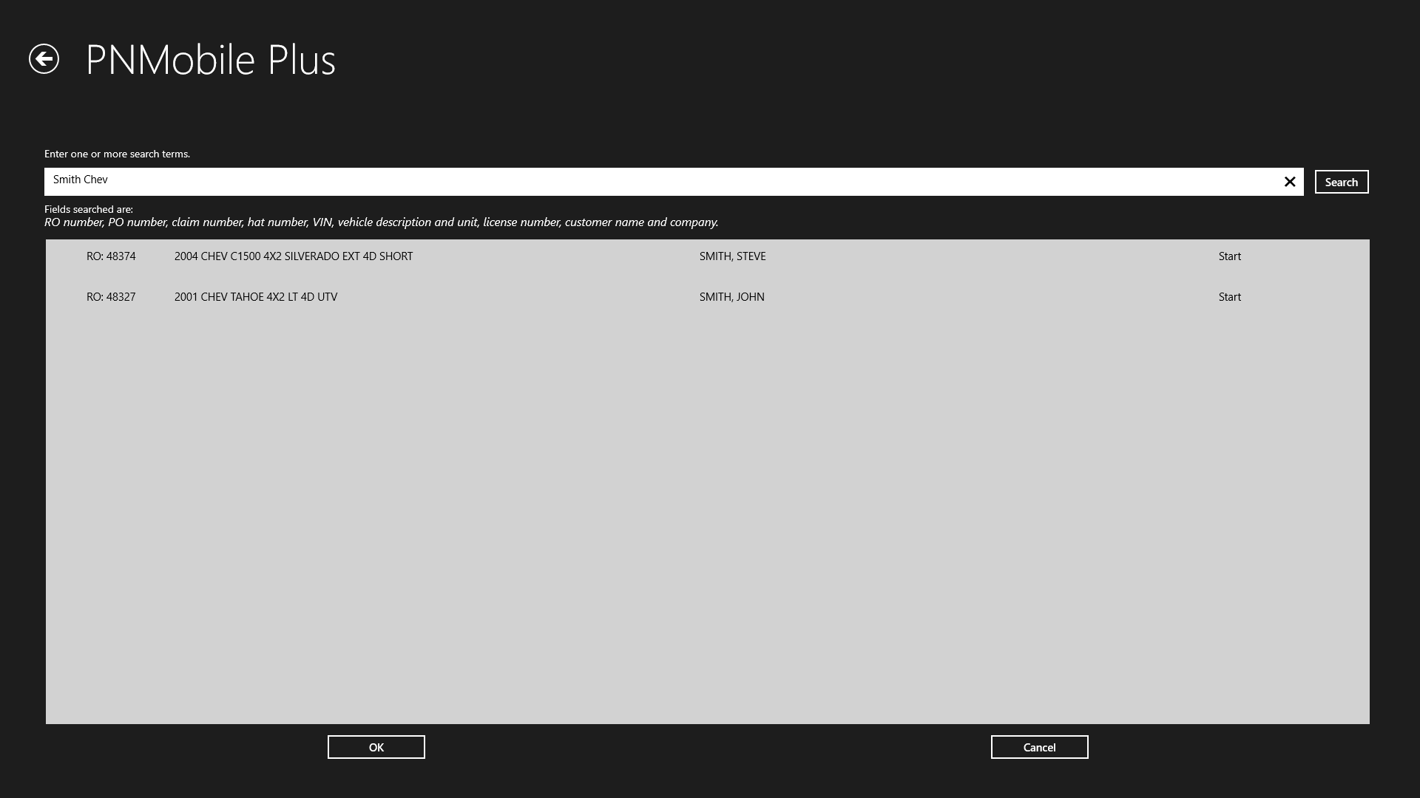The image size is (1420, 798).
Task: Click Start on the Silverado row
Action: coord(1229,256)
